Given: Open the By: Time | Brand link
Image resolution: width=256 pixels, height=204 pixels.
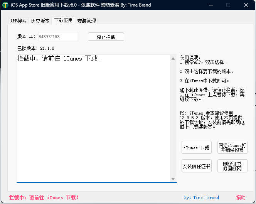Looking at the screenshot, I should click(202, 197).
